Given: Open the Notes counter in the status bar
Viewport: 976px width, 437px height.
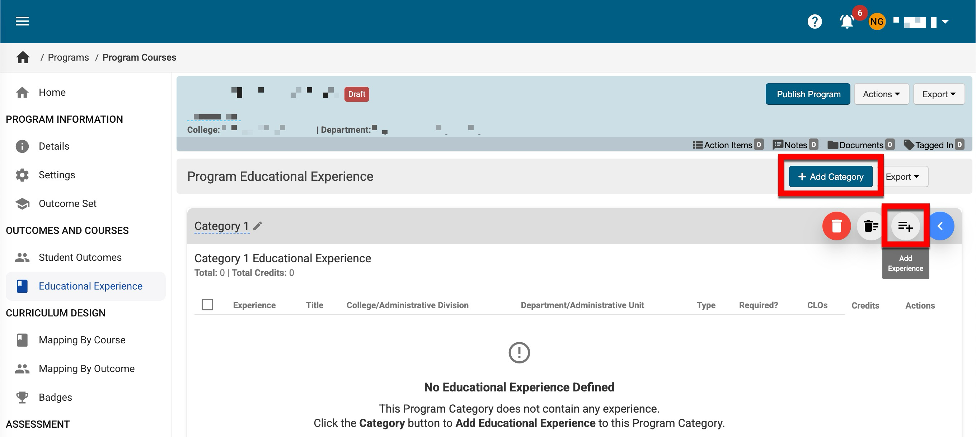Looking at the screenshot, I should (795, 145).
